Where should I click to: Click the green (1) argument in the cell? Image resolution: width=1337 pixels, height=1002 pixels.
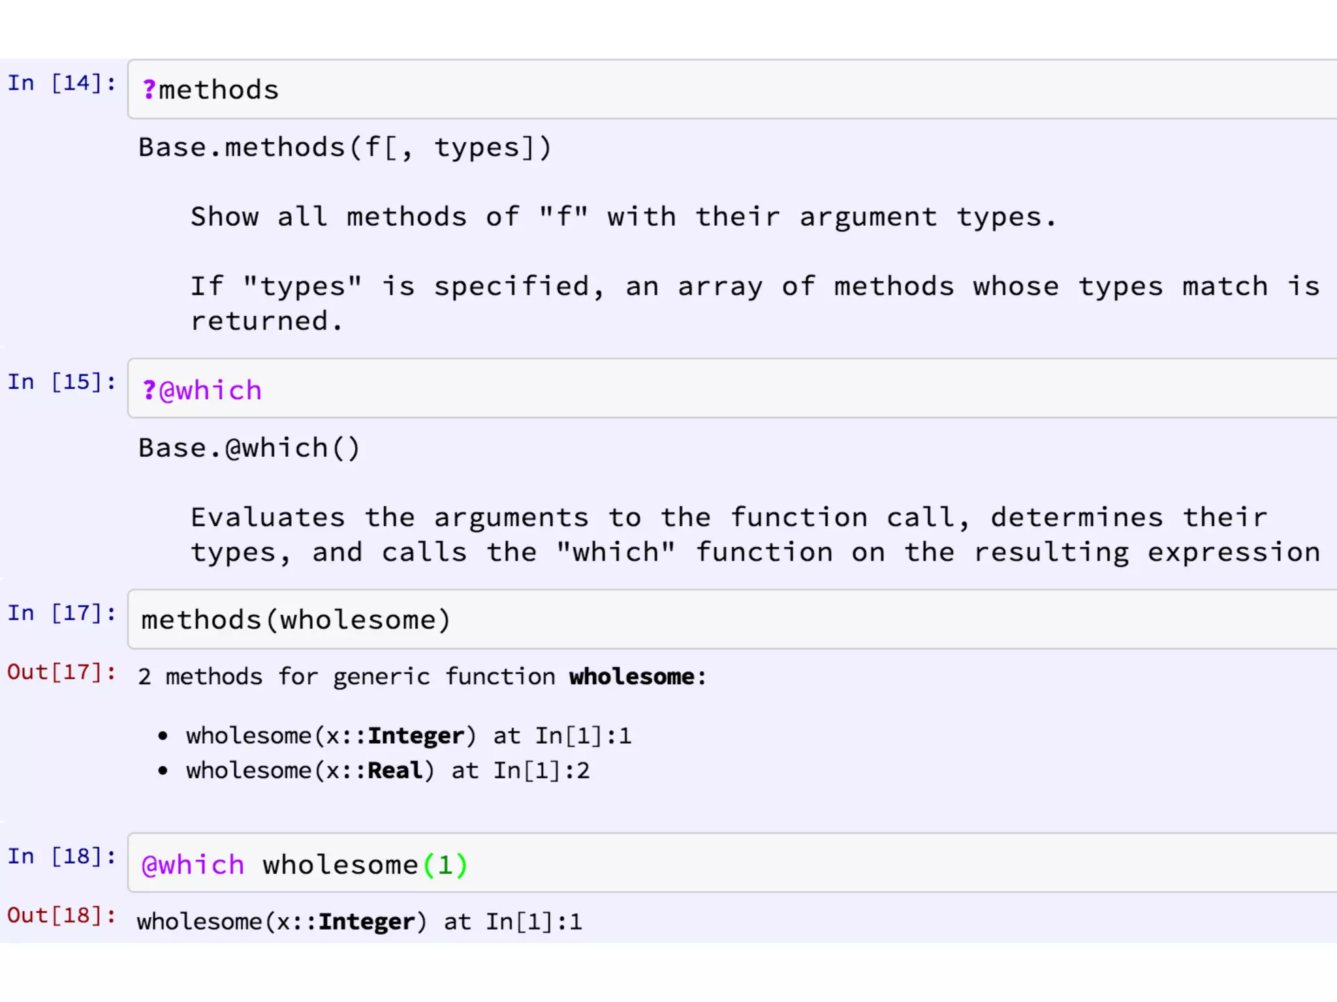pos(445,865)
